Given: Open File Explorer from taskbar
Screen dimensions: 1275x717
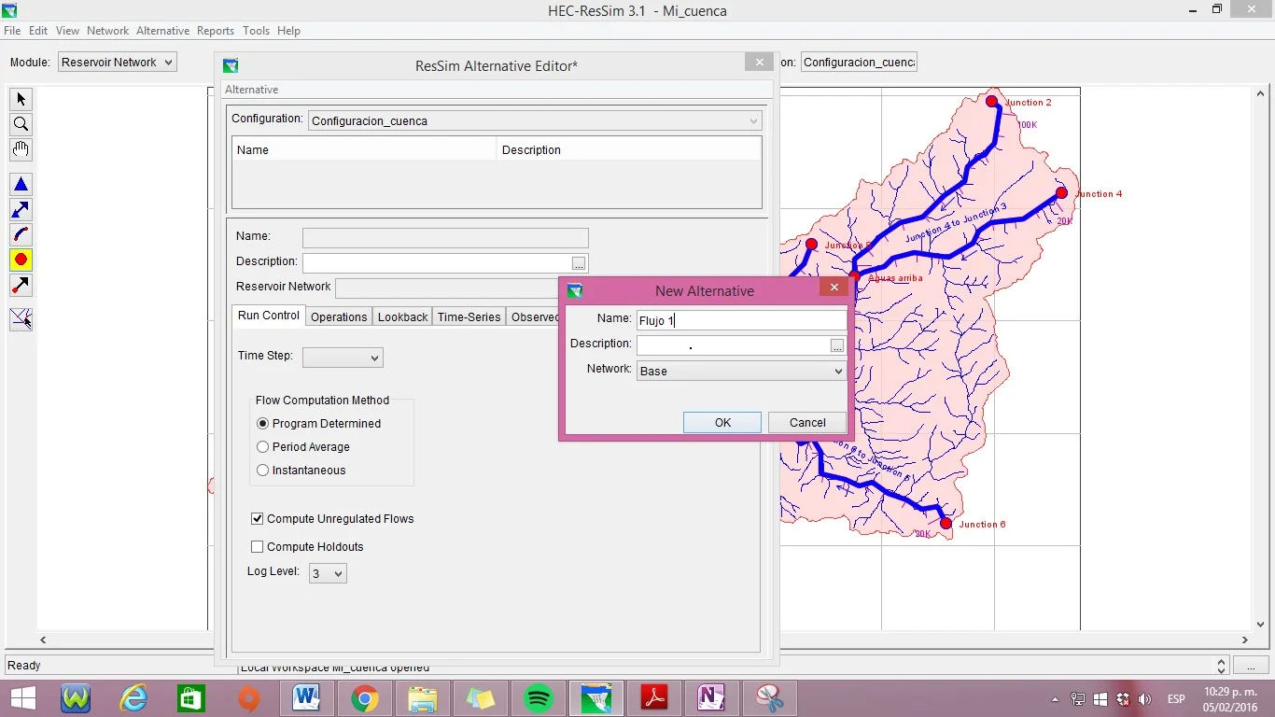Looking at the screenshot, I should [422, 698].
